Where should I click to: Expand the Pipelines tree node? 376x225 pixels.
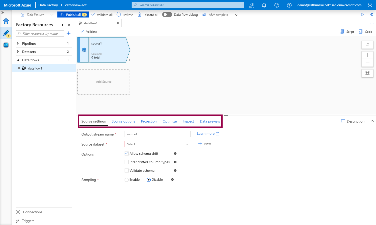pyautogui.click(x=18, y=43)
